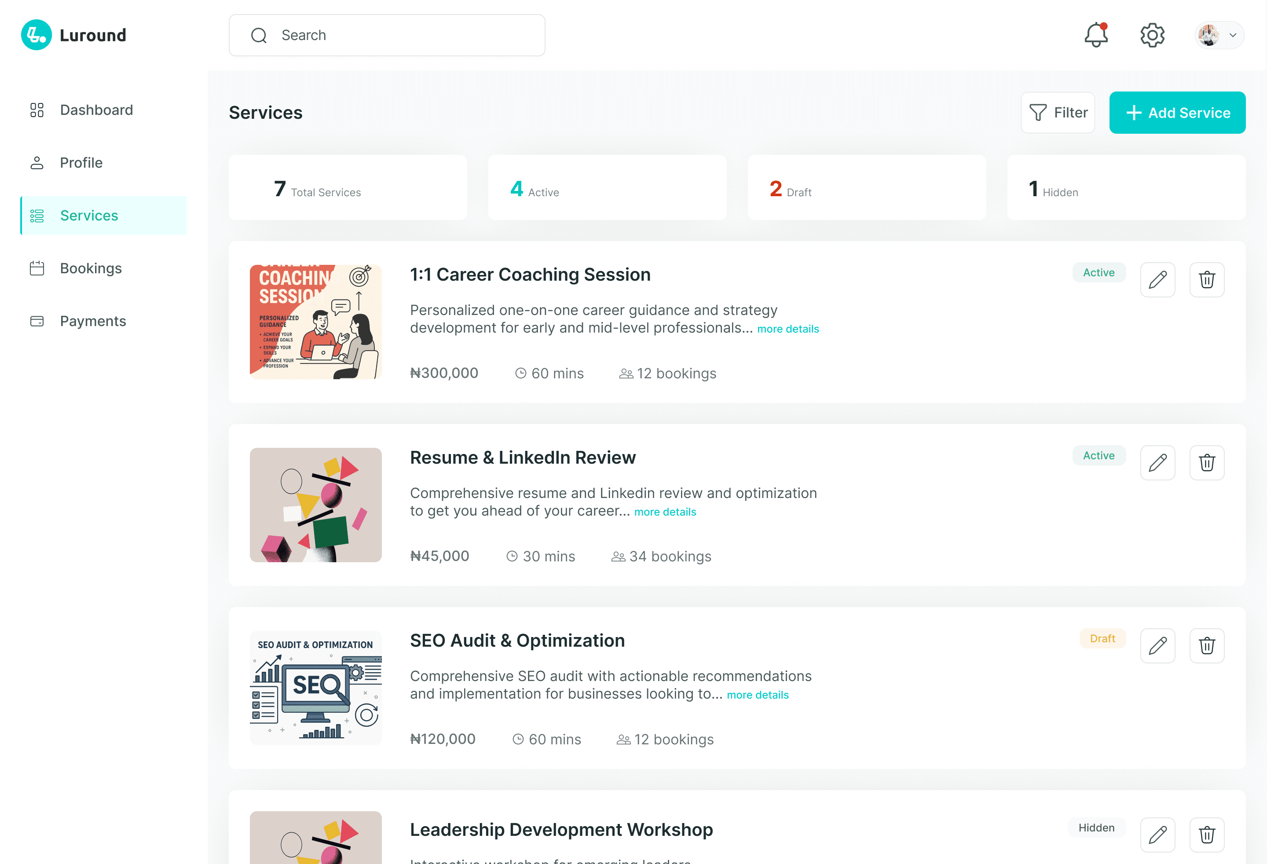
Task: Open the Bookings sidebar item
Action: click(x=91, y=268)
